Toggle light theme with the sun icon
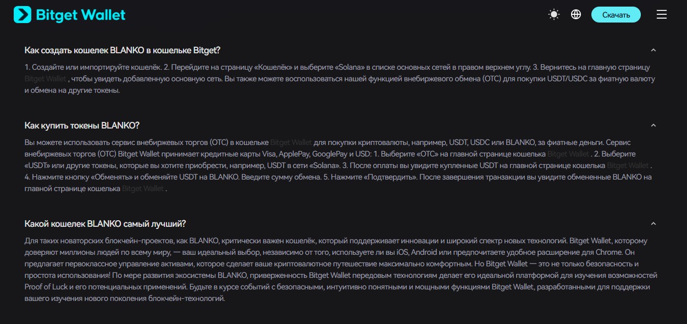 pos(554,15)
